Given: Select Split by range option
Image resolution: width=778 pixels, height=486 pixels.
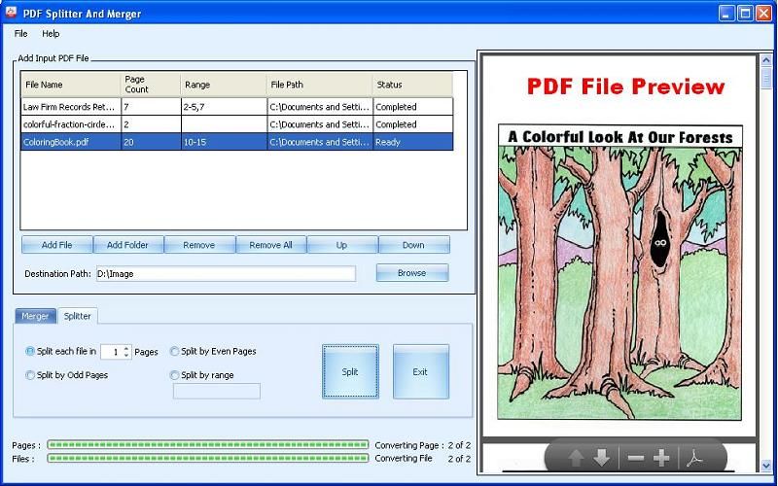Looking at the screenshot, I should tap(174, 375).
